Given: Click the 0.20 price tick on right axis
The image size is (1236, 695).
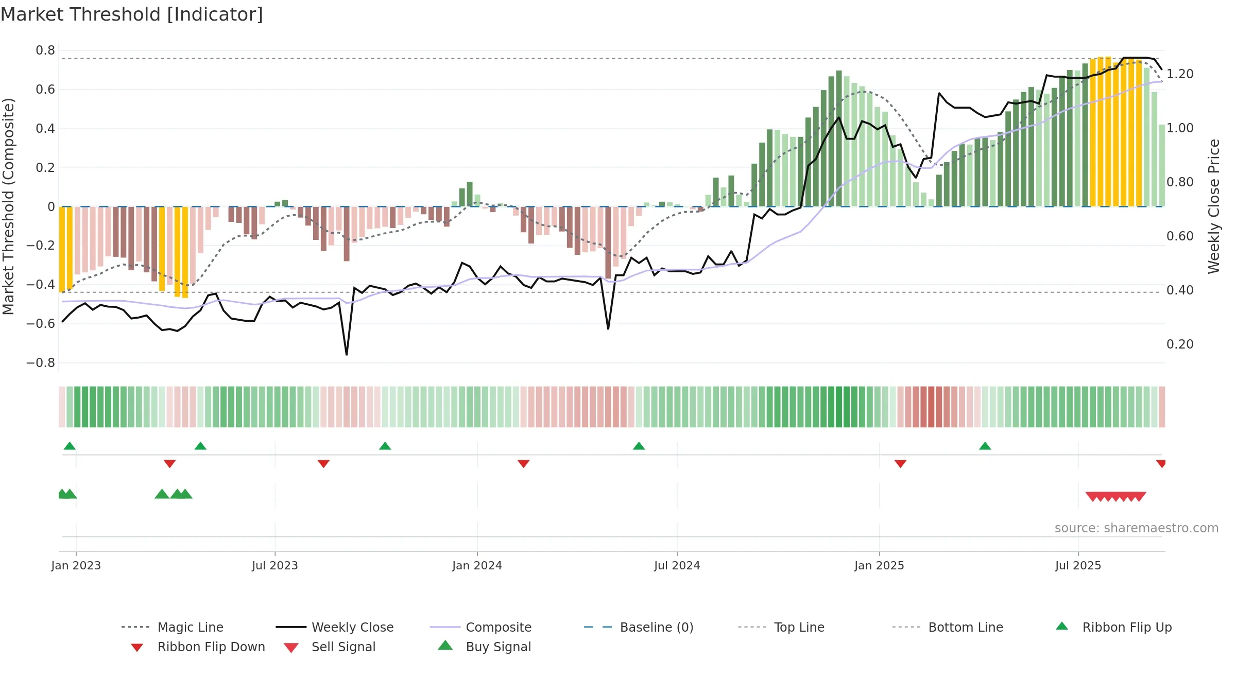Looking at the screenshot, I should pos(1180,344).
